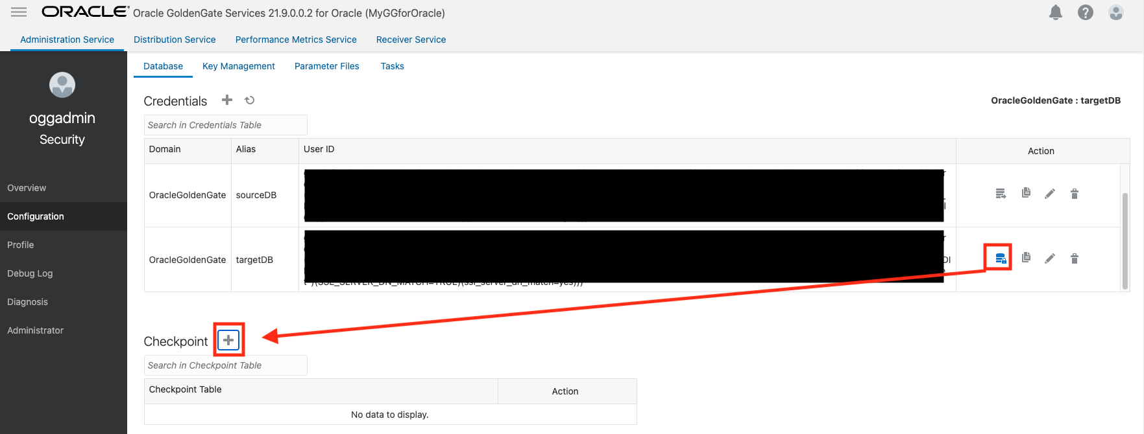This screenshot has width=1144, height=434.
Task: Connect to database for targetDB row
Action: pos(1001,258)
